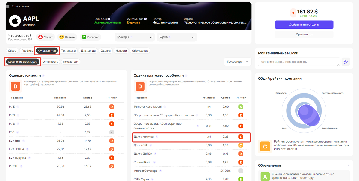Collapse the Обозначения section chevron

pos(348,165)
